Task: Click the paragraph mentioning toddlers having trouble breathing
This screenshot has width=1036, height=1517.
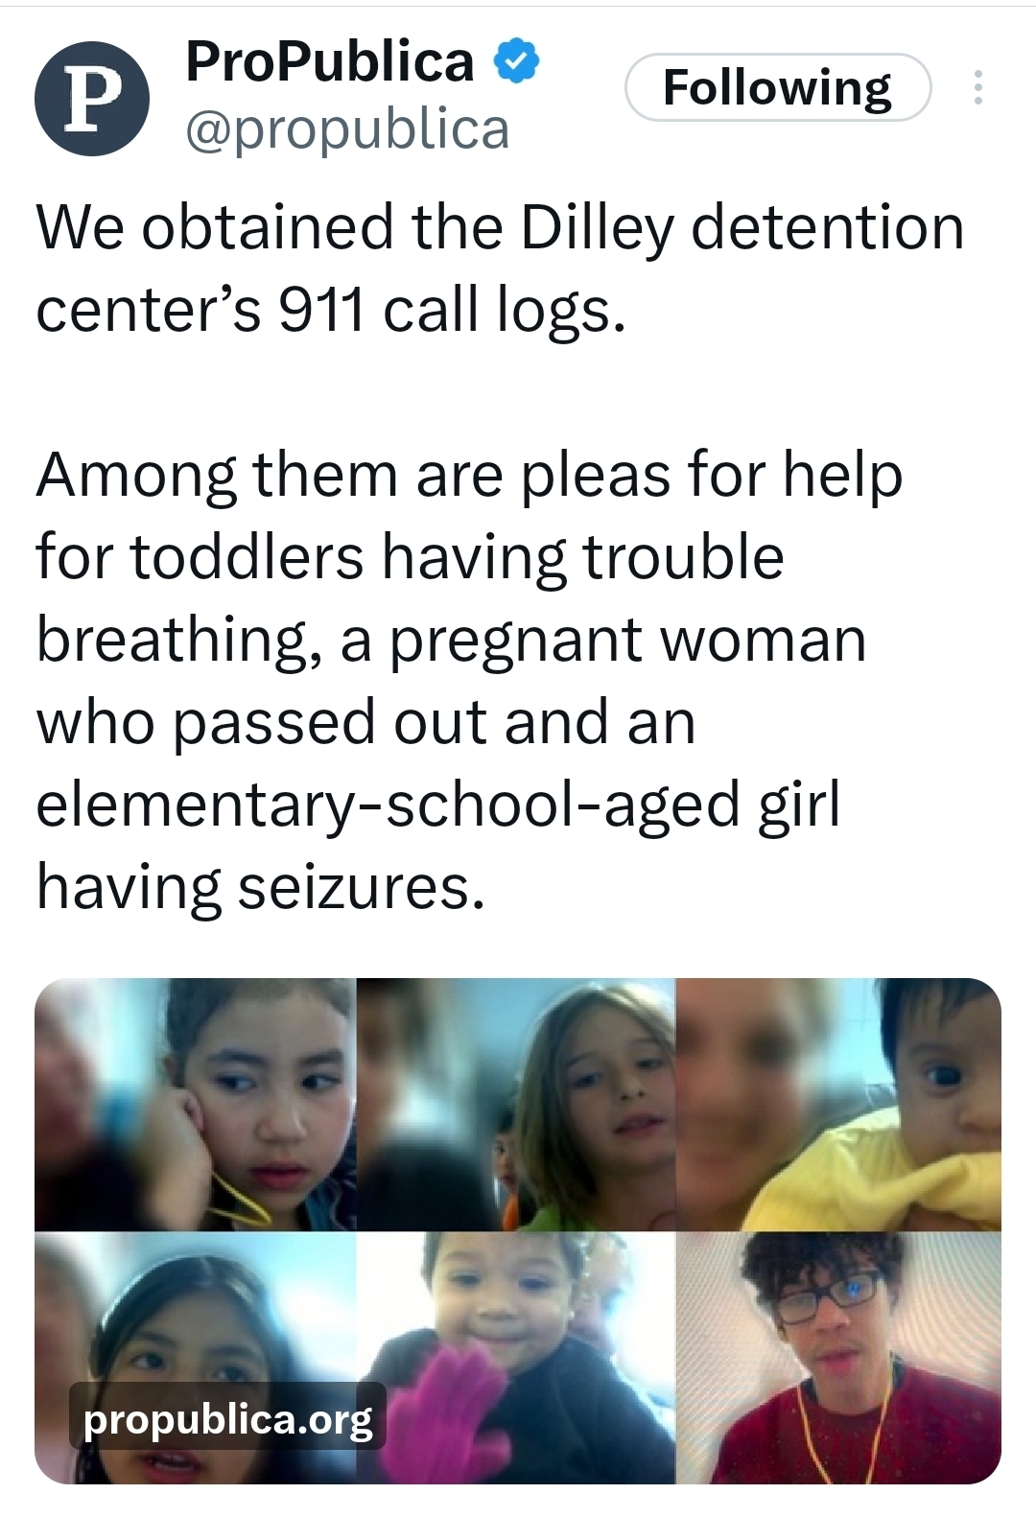Action: pos(469,680)
